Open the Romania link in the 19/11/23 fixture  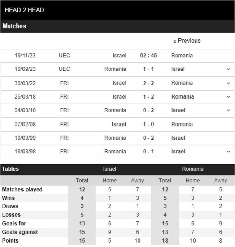[x=182, y=55]
